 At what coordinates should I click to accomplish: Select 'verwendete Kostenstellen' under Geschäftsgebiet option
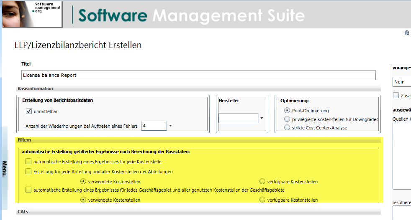83,200
